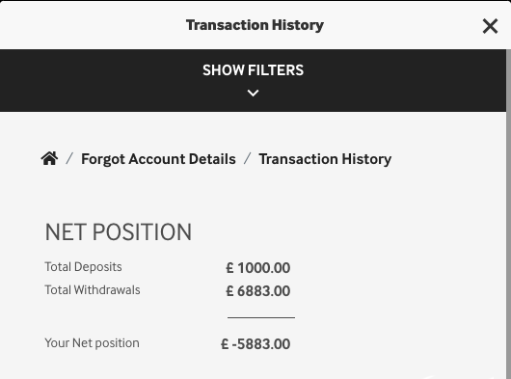Viewport: 511px width, 379px height.
Task: Click the SHOW FILTERS label
Action: [x=253, y=70]
